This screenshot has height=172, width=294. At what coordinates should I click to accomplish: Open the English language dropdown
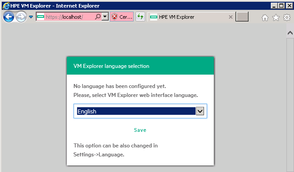pos(140,111)
